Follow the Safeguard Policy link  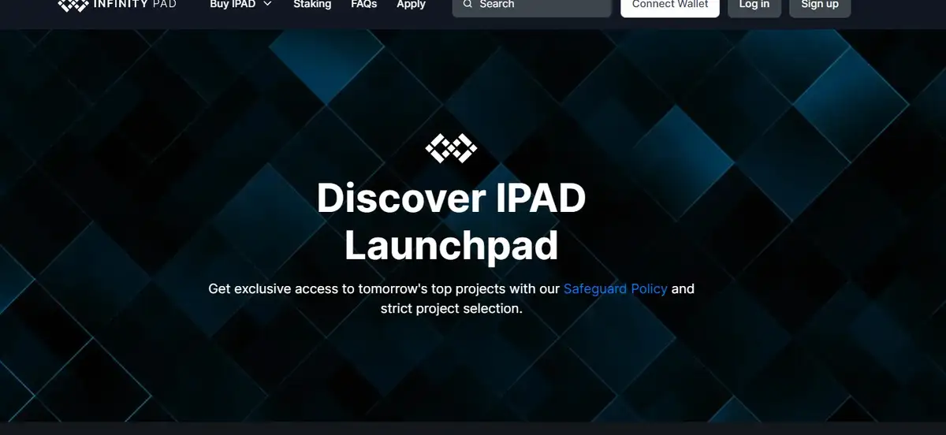tap(615, 289)
